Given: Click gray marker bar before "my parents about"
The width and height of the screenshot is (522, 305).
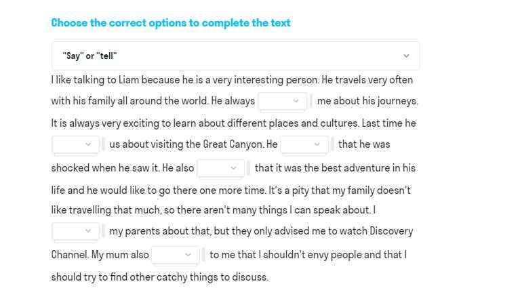Looking at the screenshot, I should (103, 230).
